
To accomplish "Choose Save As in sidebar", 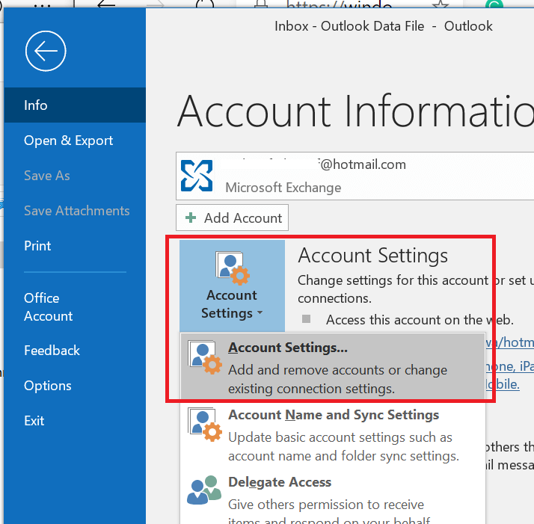I will point(75,176).
